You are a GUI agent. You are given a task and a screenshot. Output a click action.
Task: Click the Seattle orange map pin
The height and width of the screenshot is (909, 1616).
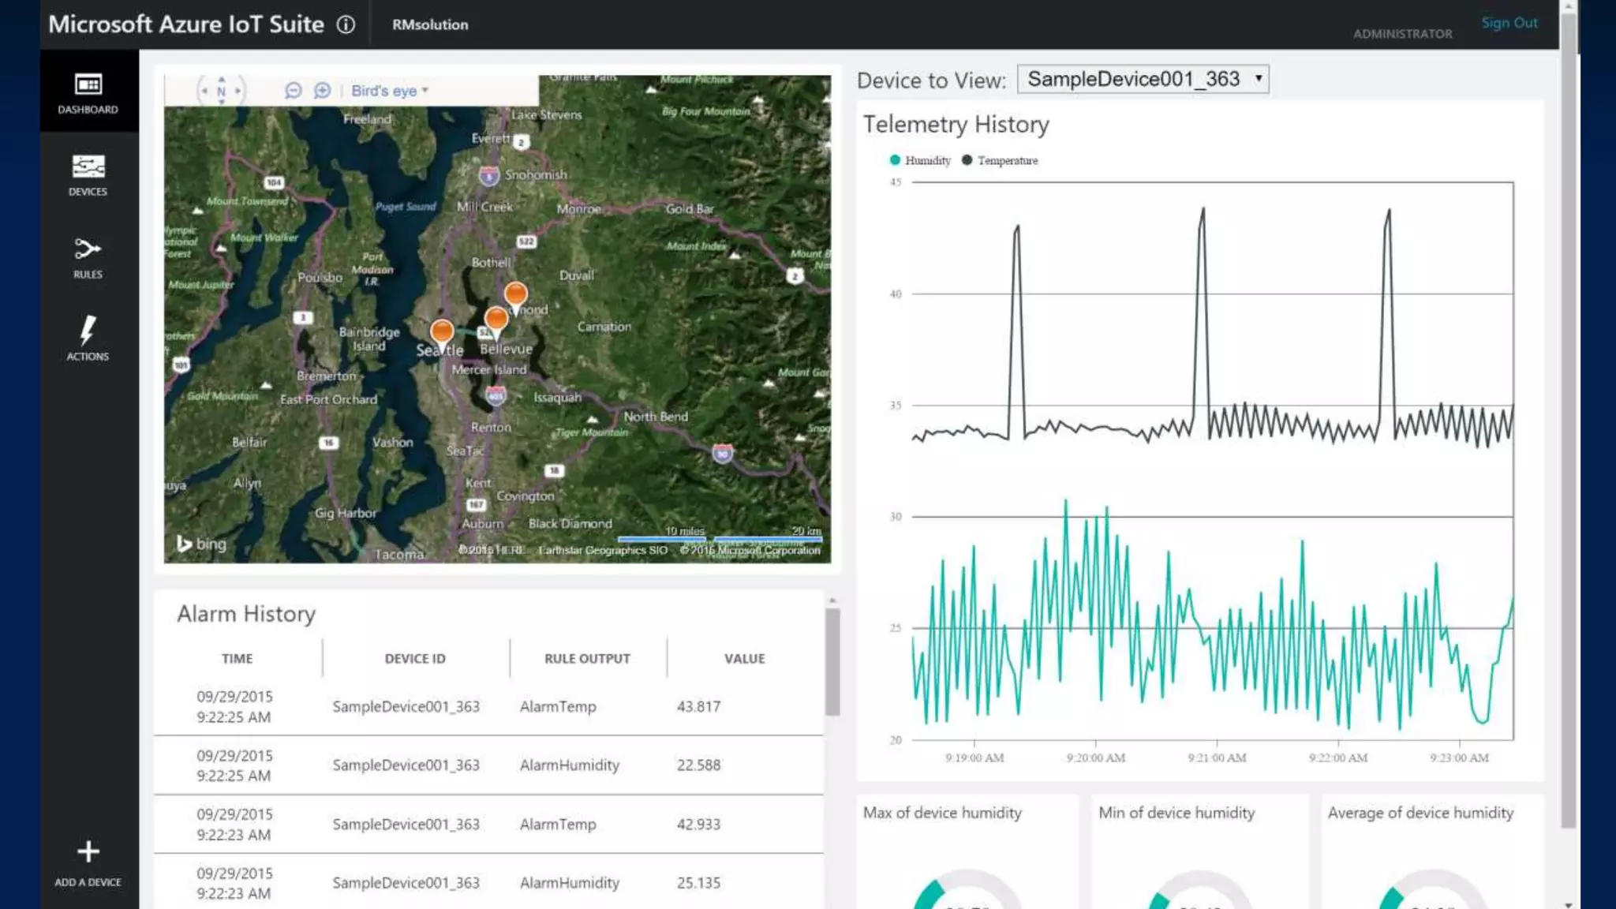pos(442,331)
